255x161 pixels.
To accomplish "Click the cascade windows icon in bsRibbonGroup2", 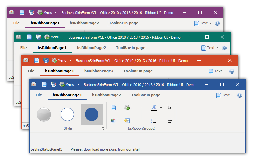I will 113,121.
